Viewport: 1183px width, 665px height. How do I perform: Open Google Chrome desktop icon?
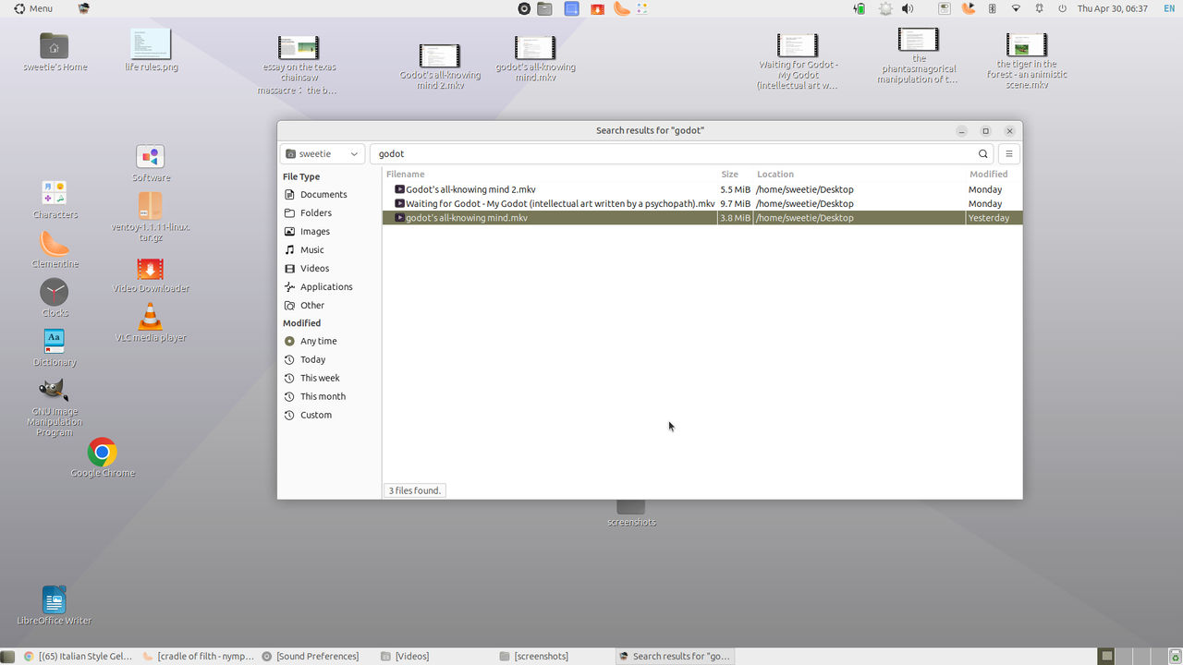(x=103, y=458)
